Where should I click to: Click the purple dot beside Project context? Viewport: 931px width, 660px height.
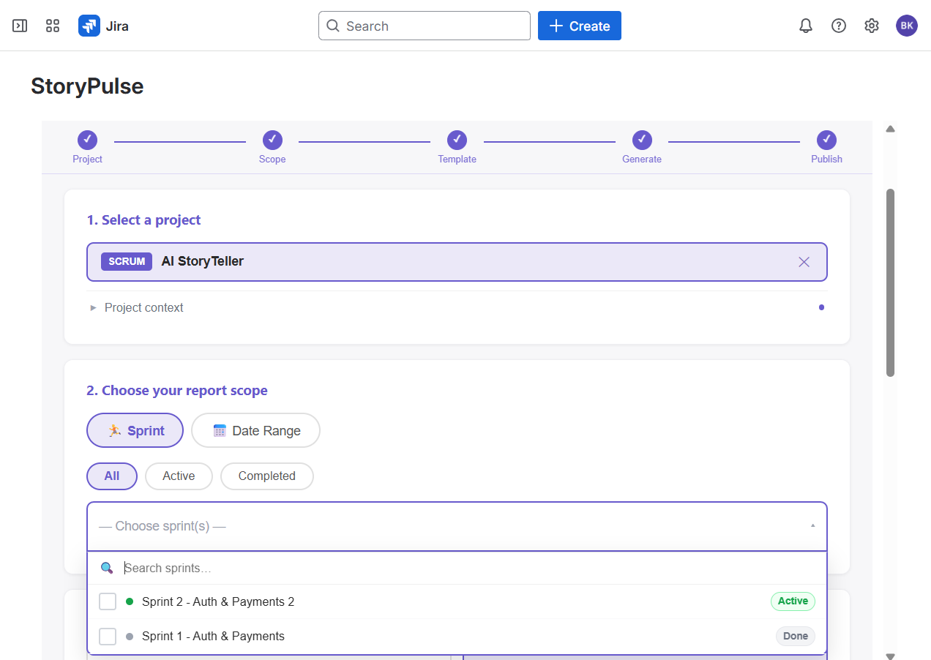[821, 307]
